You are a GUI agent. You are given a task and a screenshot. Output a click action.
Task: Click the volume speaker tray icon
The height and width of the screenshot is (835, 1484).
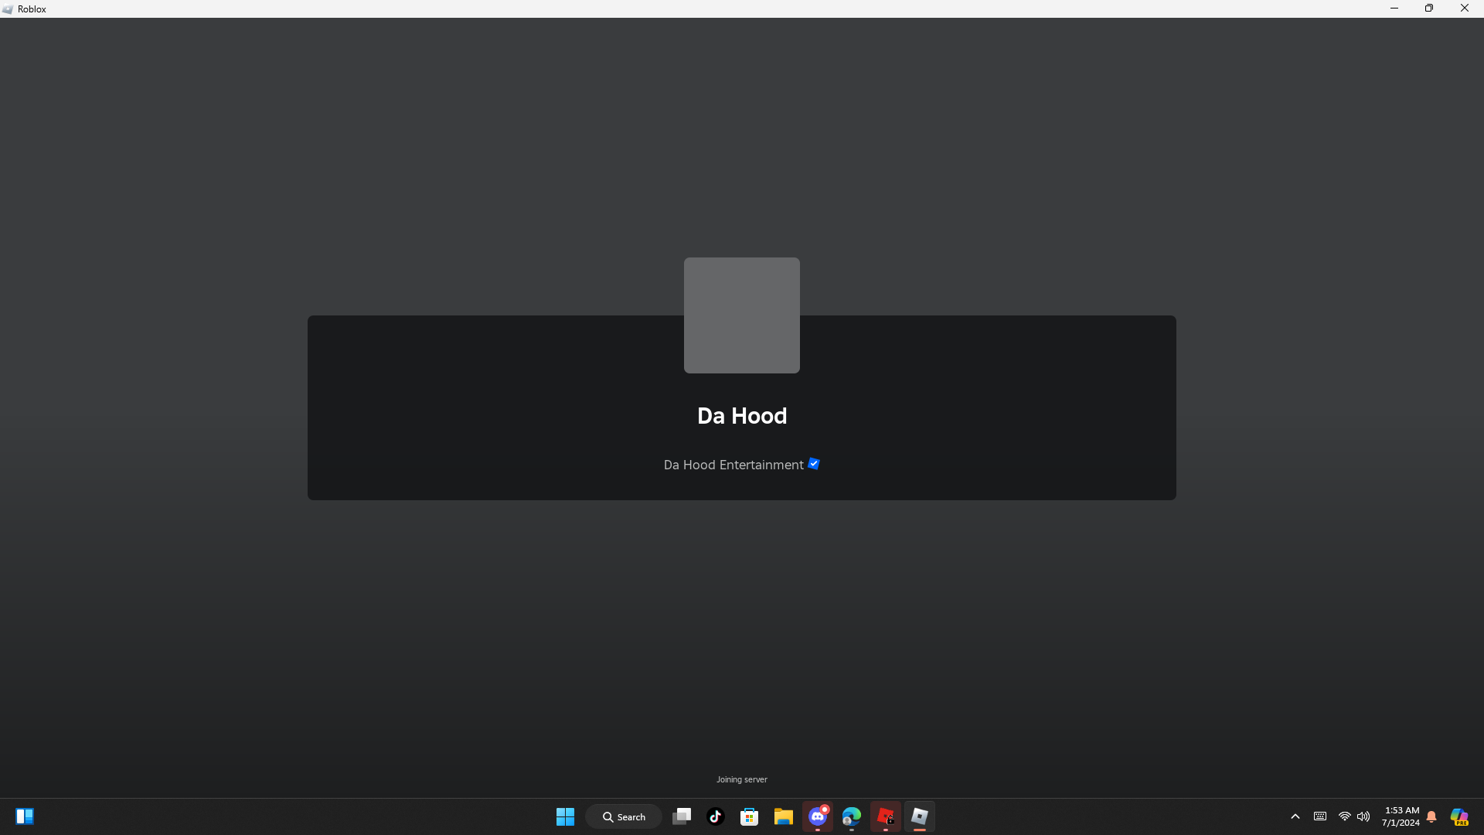point(1363,816)
